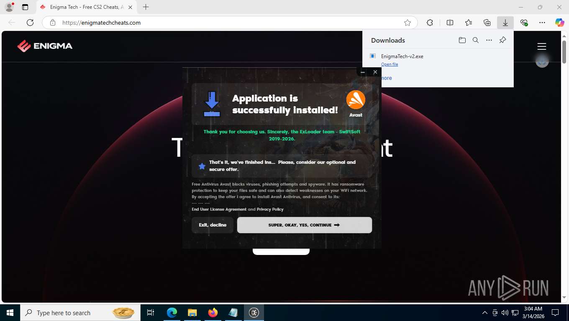Open the Privacy Policy link

(270, 209)
